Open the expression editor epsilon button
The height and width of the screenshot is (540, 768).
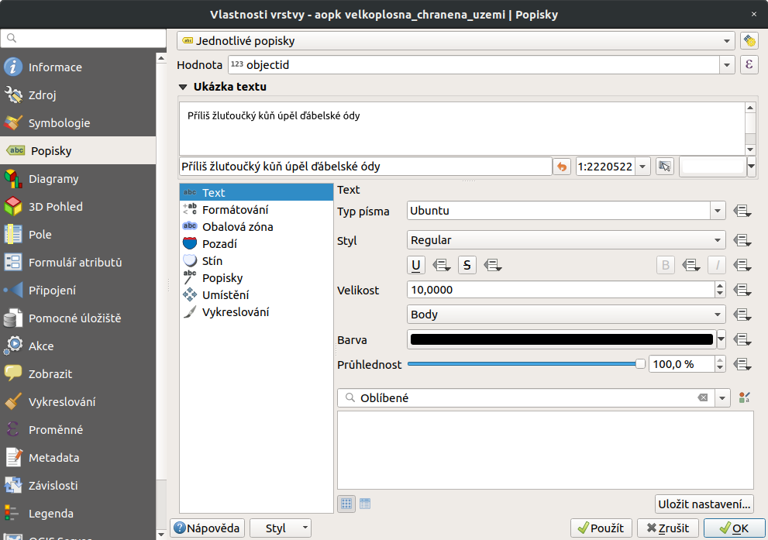pos(749,64)
